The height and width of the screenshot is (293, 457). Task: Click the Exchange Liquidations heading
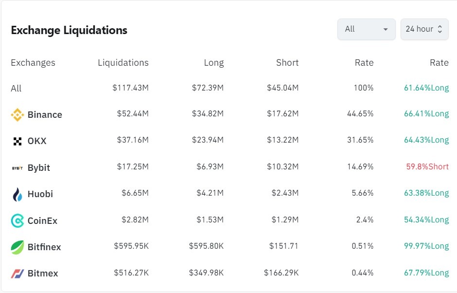69,30
